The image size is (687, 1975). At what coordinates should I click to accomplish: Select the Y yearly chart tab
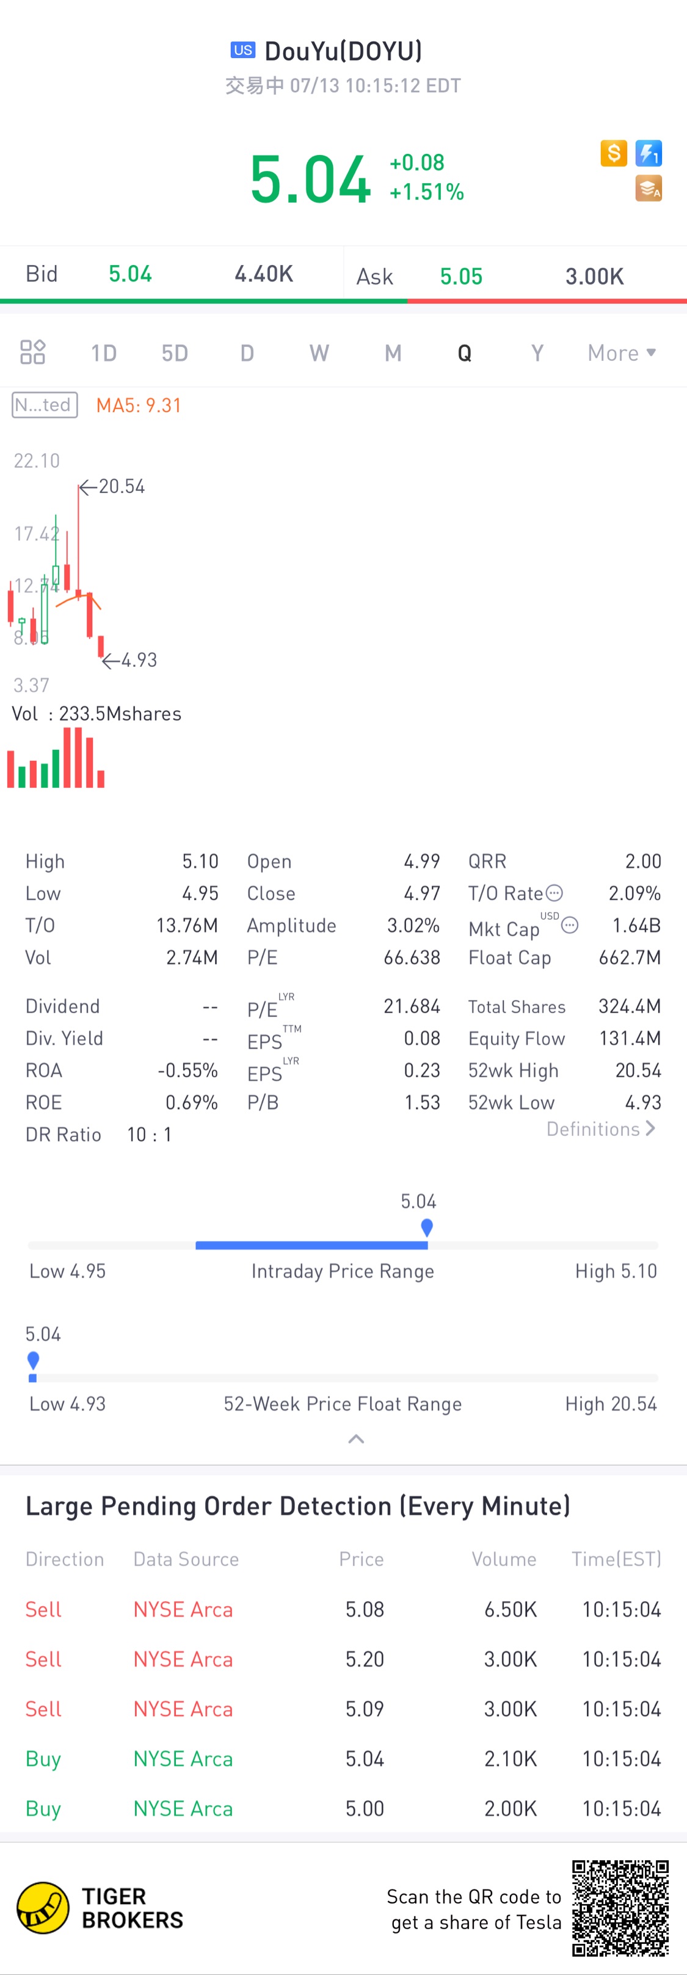click(x=537, y=353)
